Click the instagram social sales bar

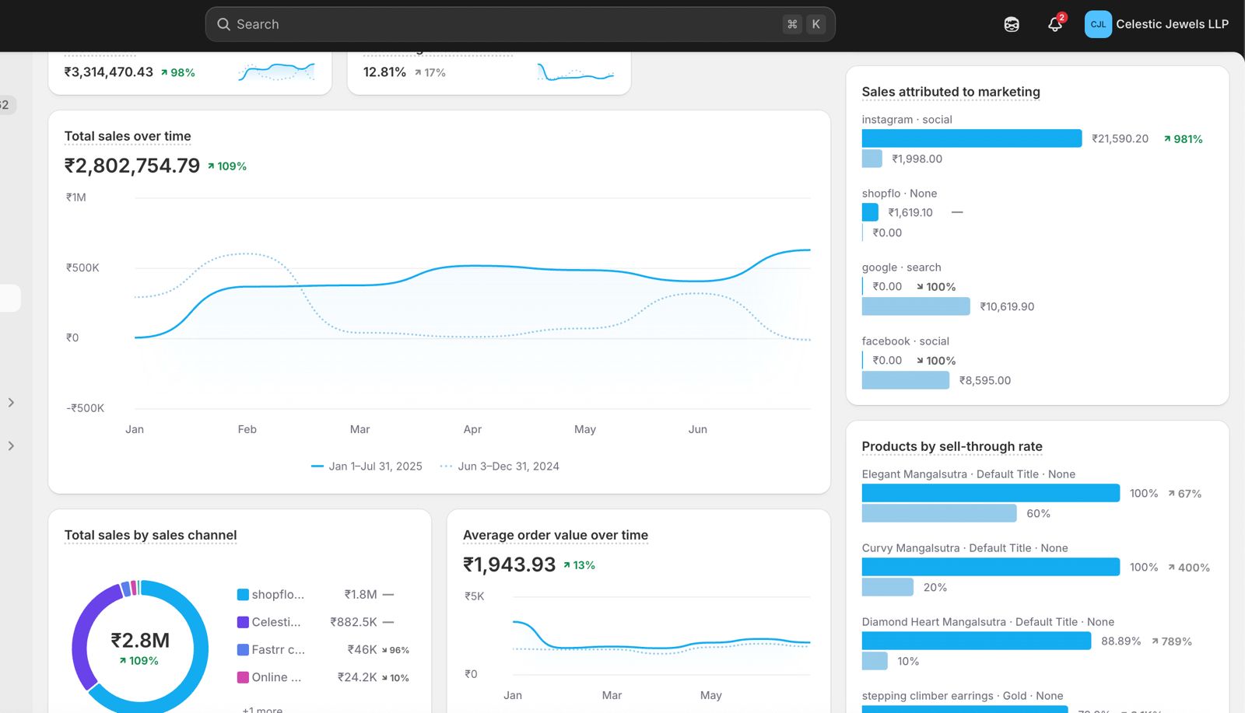click(x=971, y=138)
